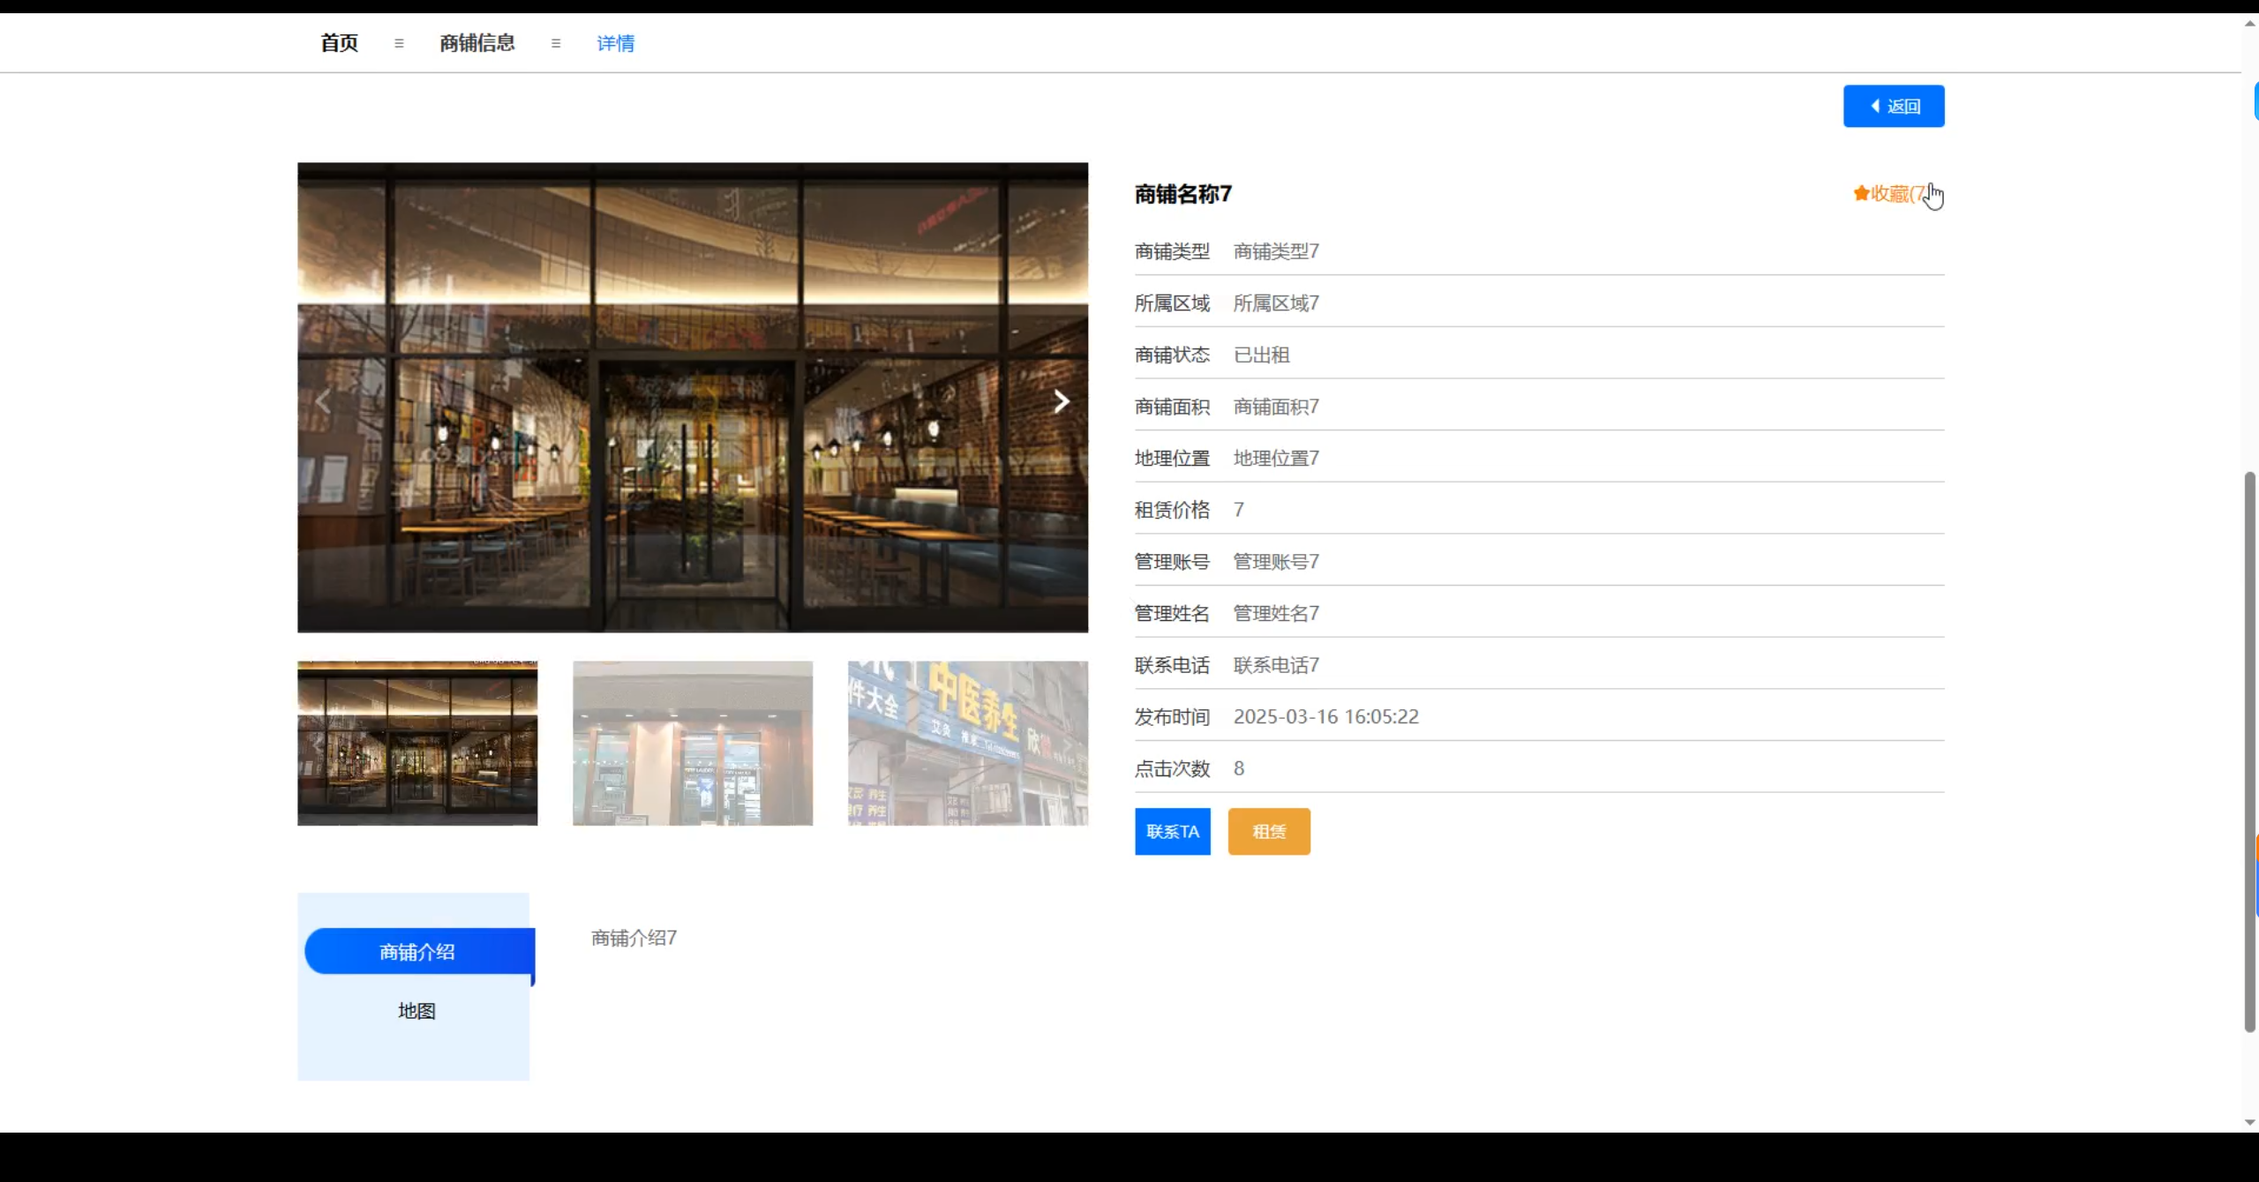
Task: Open the first storefront thumbnail
Action: coord(417,744)
